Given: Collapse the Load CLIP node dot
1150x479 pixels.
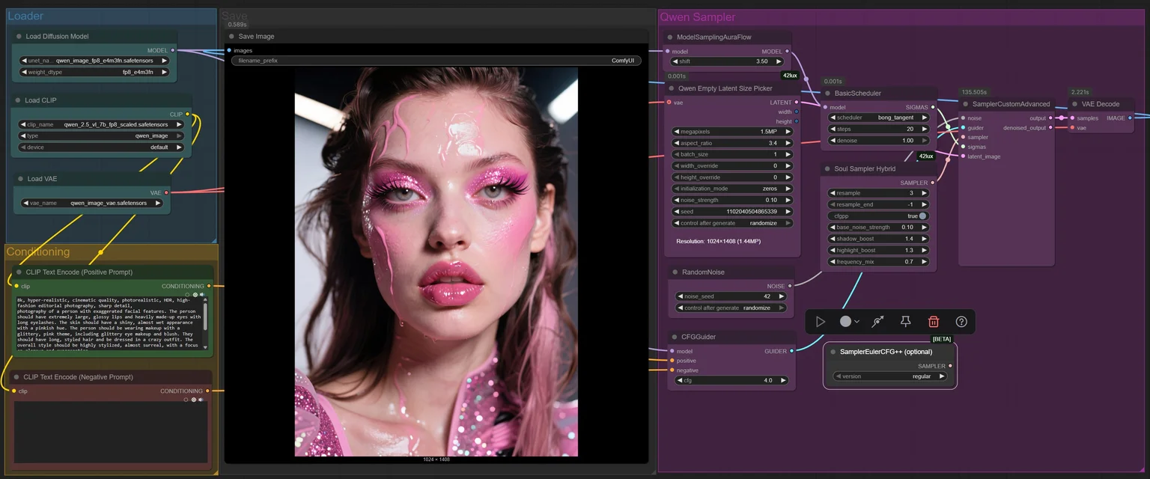Looking at the screenshot, I should pyautogui.click(x=19, y=100).
